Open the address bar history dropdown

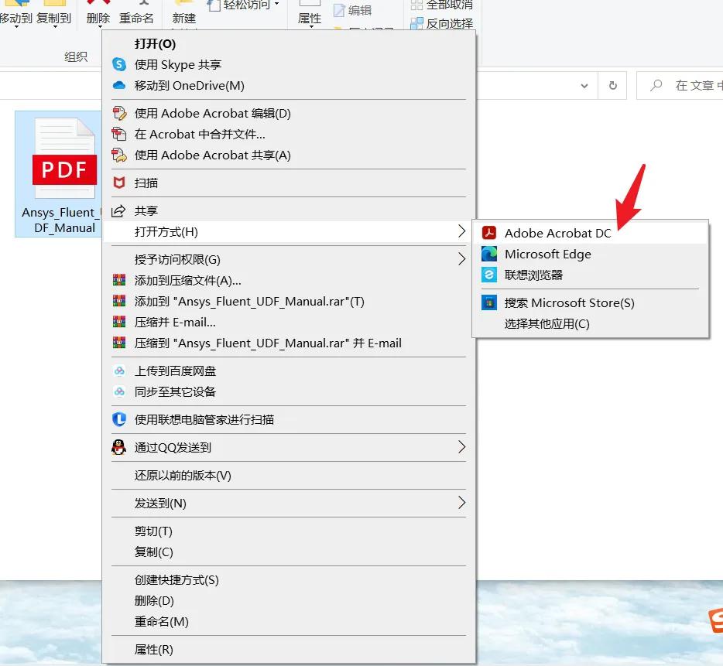[x=584, y=86]
